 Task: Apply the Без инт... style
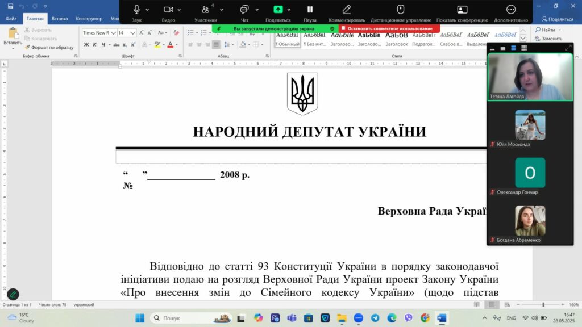pos(314,39)
